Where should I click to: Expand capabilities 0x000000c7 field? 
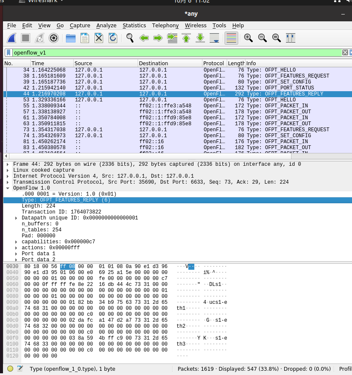[16, 242]
